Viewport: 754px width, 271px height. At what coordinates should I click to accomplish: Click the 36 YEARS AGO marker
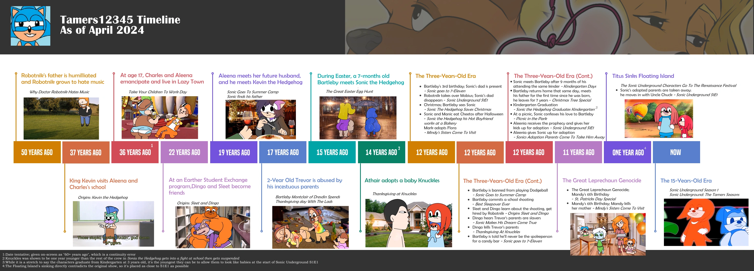[135, 152]
